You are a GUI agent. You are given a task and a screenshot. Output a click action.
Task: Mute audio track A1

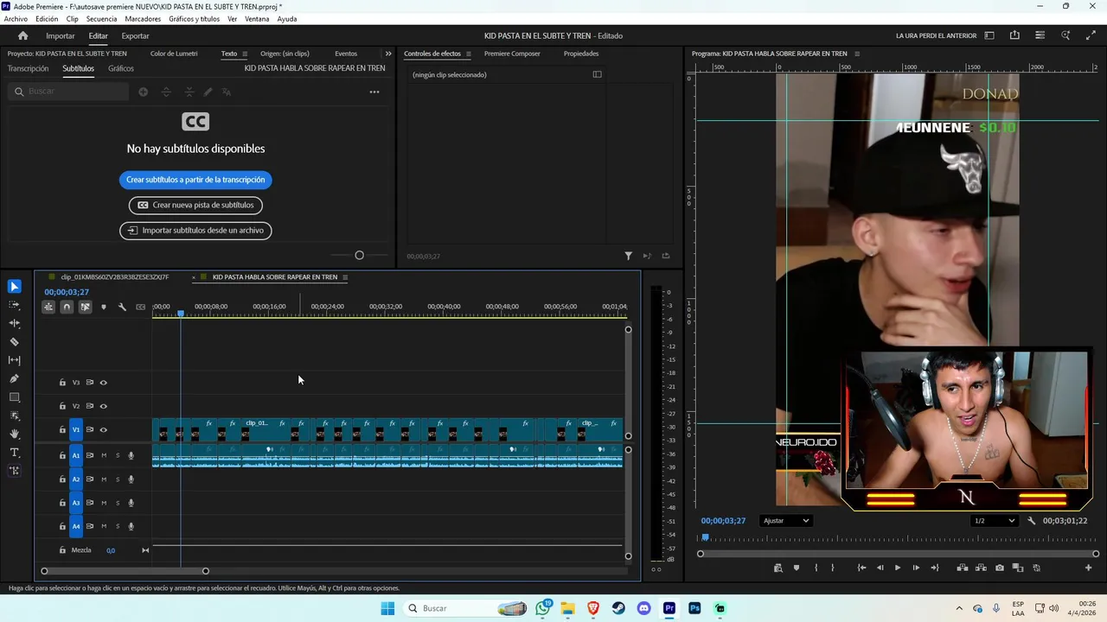tap(104, 455)
